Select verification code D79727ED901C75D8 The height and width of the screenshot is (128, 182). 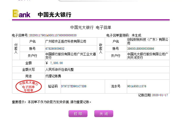[74, 86]
